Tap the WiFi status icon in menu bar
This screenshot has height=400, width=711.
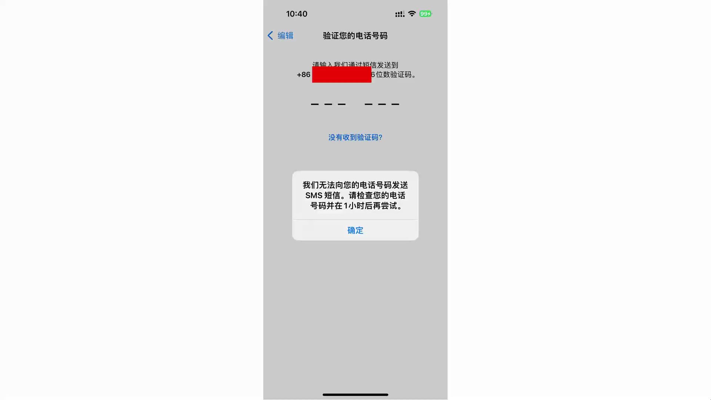pos(412,14)
